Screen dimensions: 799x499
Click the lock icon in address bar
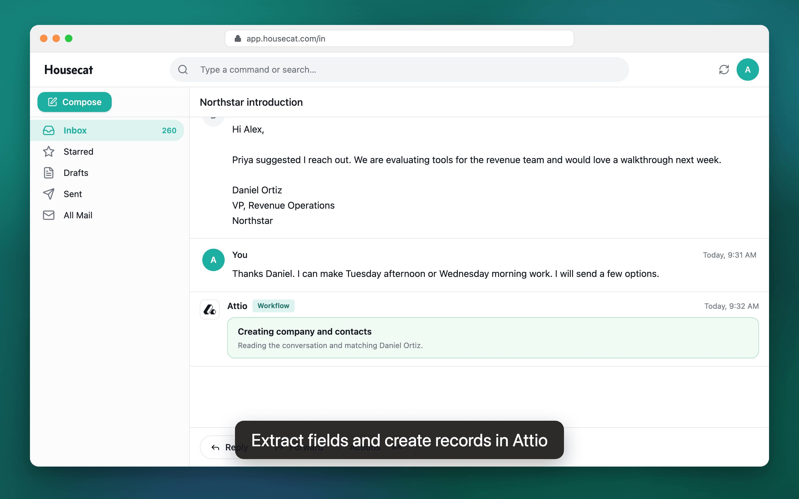tap(238, 39)
